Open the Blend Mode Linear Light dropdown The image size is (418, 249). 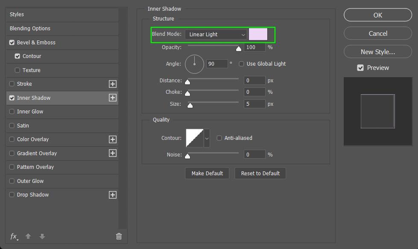click(x=216, y=35)
